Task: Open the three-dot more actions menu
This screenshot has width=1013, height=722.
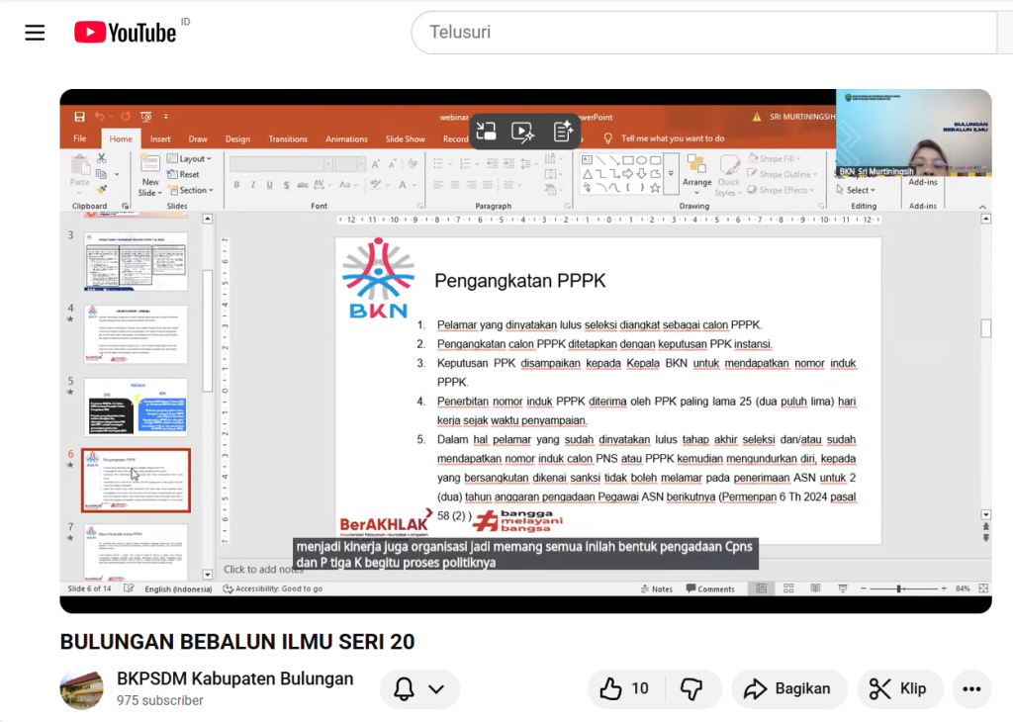Action: coord(970,689)
